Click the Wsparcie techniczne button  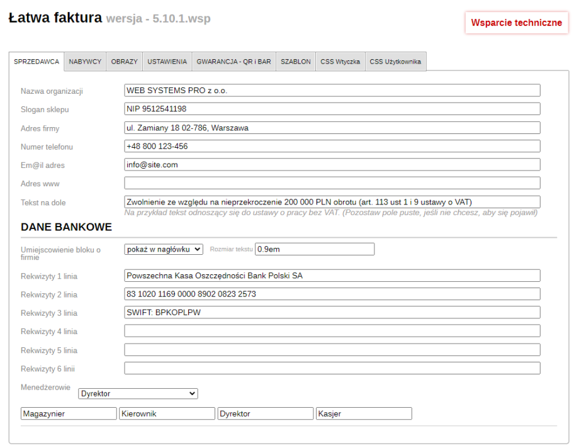coord(516,23)
